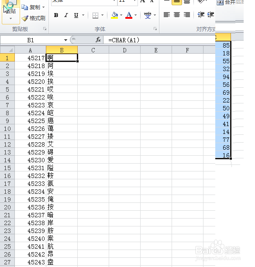Select row 27 header
The image size is (255, 267).
pos(7,262)
